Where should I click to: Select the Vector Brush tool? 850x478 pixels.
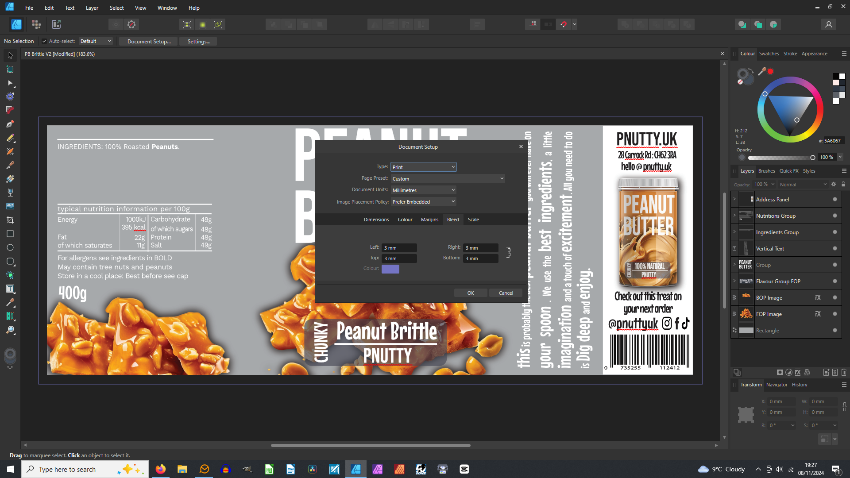pos(10,151)
